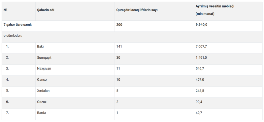Select the Gəncə row name

[x=42, y=80]
